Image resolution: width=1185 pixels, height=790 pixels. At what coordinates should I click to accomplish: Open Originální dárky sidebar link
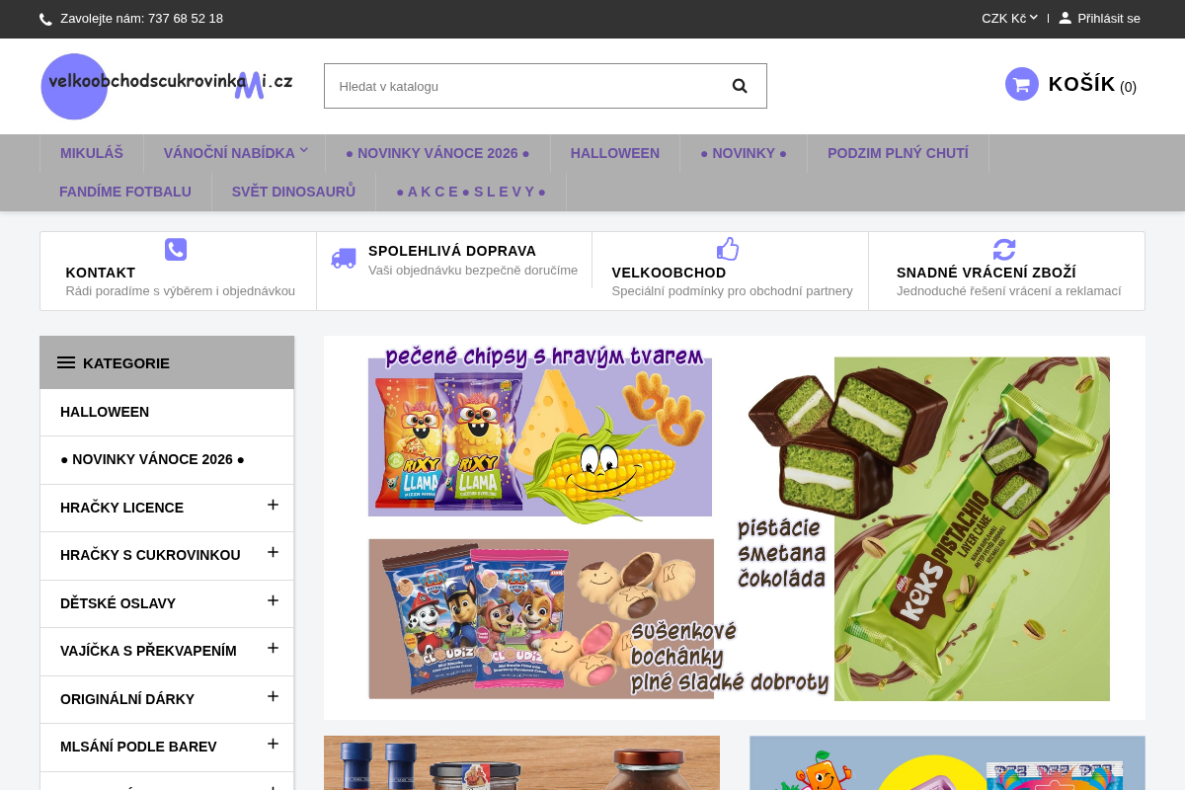[127, 699]
